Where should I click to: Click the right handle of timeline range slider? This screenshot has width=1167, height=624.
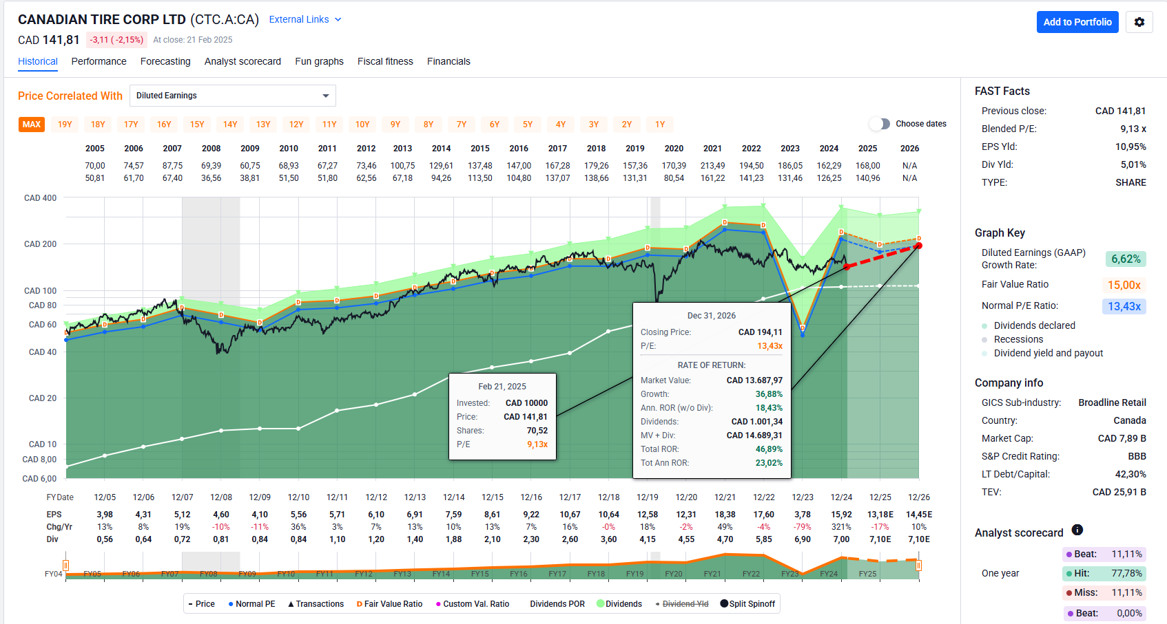pyautogui.click(x=918, y=565)
